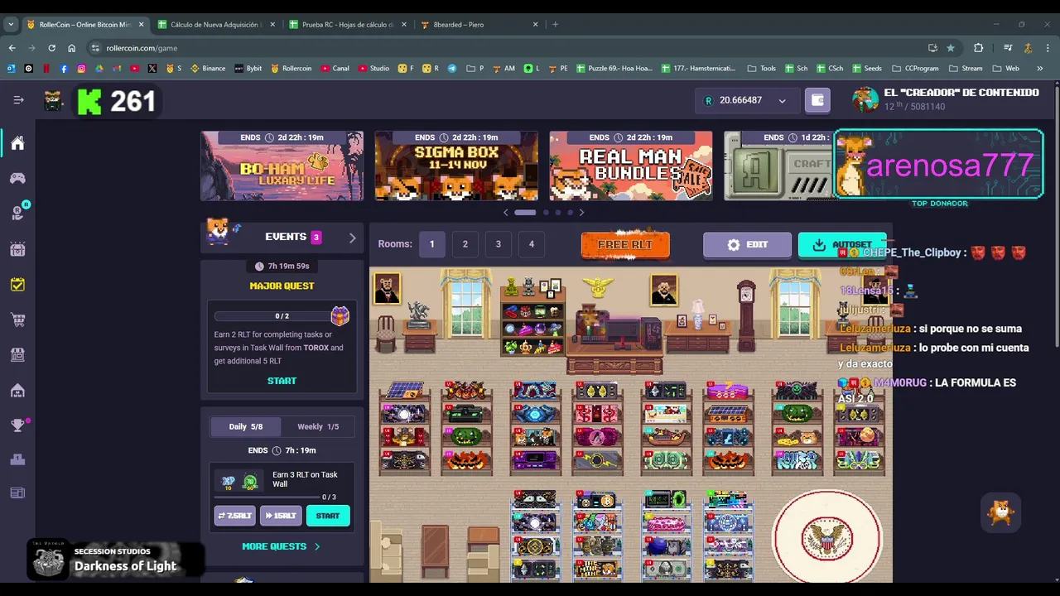Open the BO-HAM Luxary Life banner
1060x596 pixels.
click(282, 166)
